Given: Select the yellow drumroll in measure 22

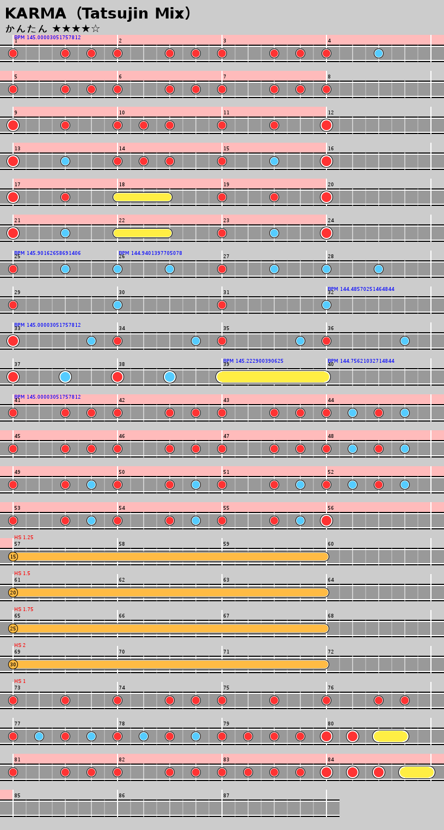Looking at the screenshot, I should click(143, 233).
